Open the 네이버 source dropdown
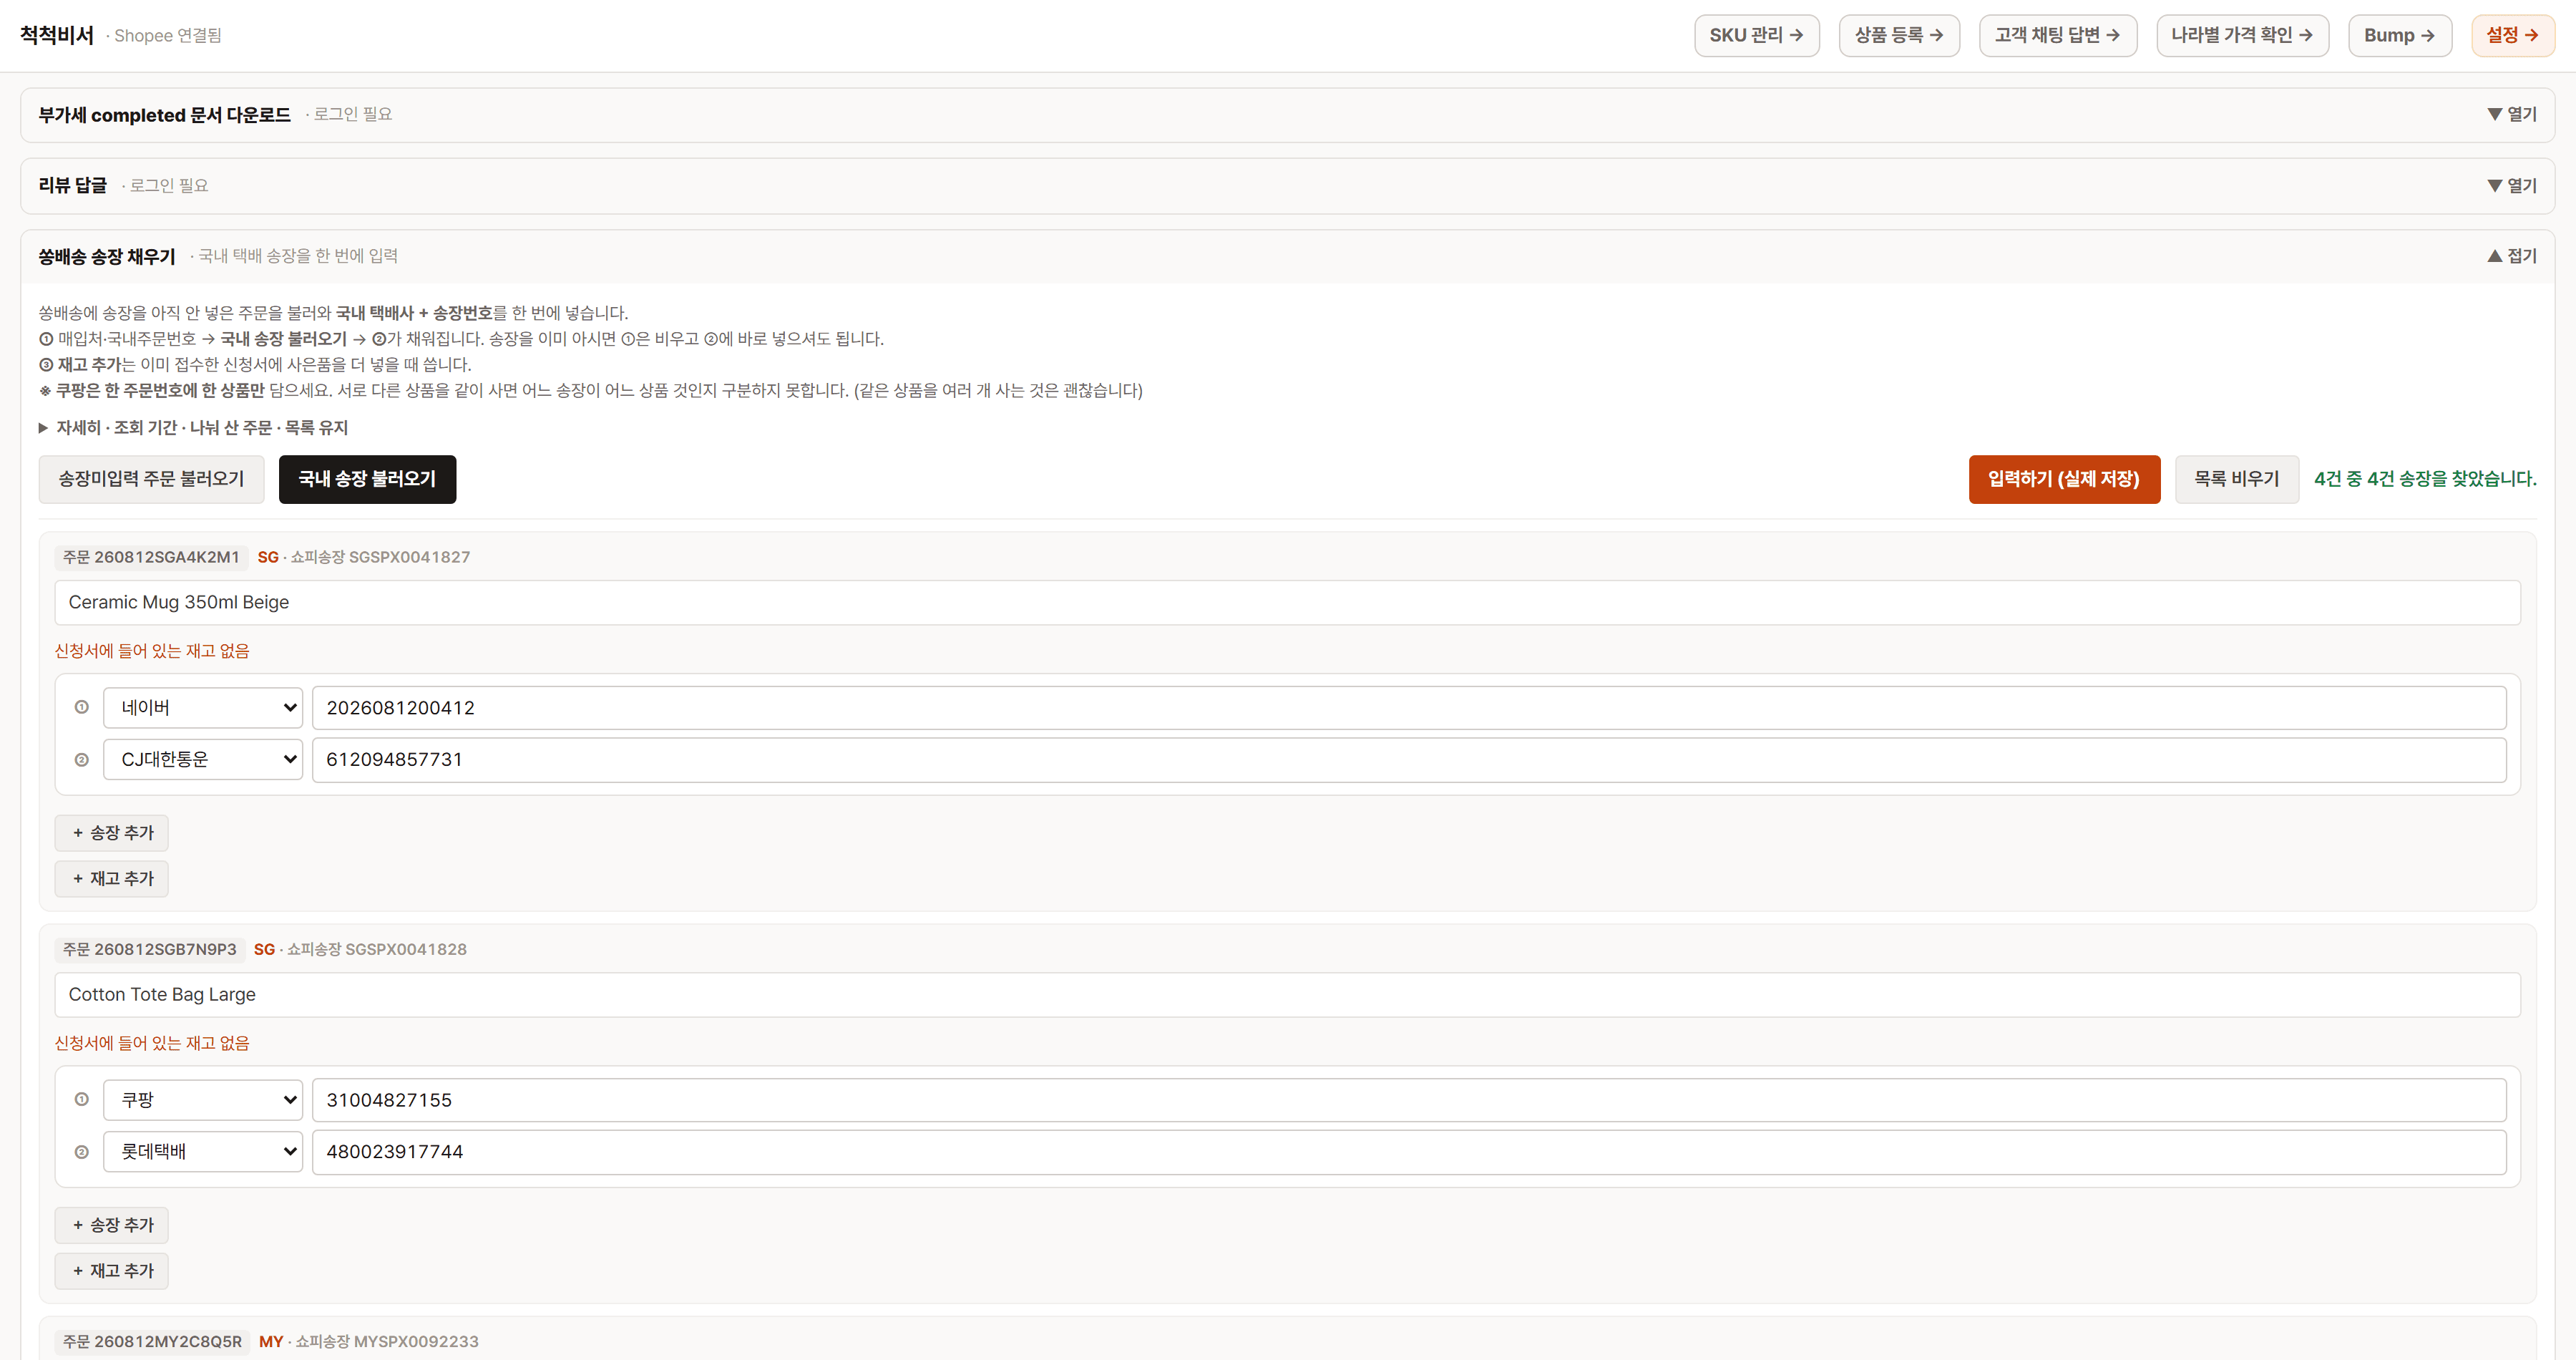The width and height of the screenshot is (2576, 1360). tap(203, 708)
